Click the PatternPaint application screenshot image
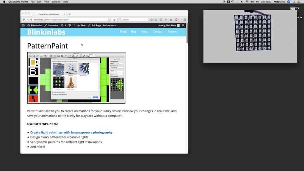This screenshot has height=171, width=304. [76, 78]
